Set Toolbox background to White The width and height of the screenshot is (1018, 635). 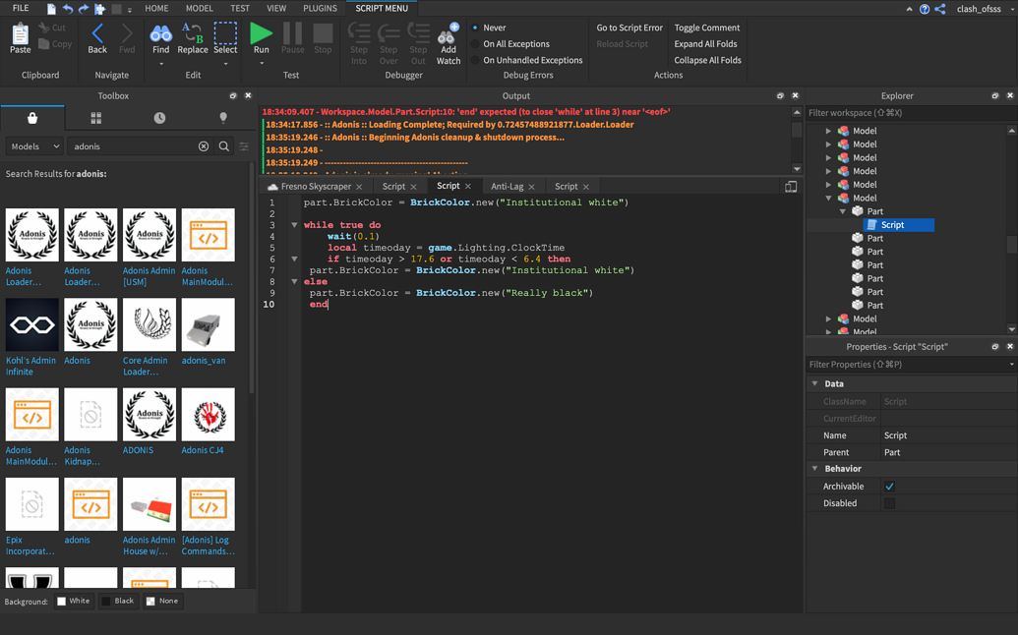click(74, 602)
